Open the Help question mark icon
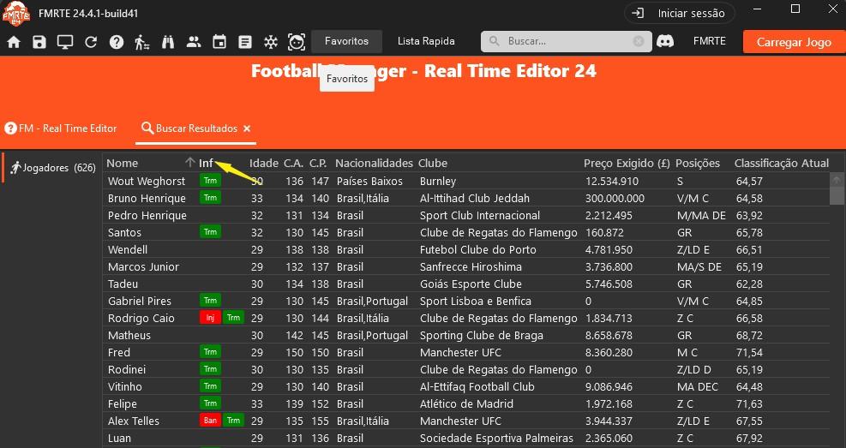846x448 pixels. [117, 42]
